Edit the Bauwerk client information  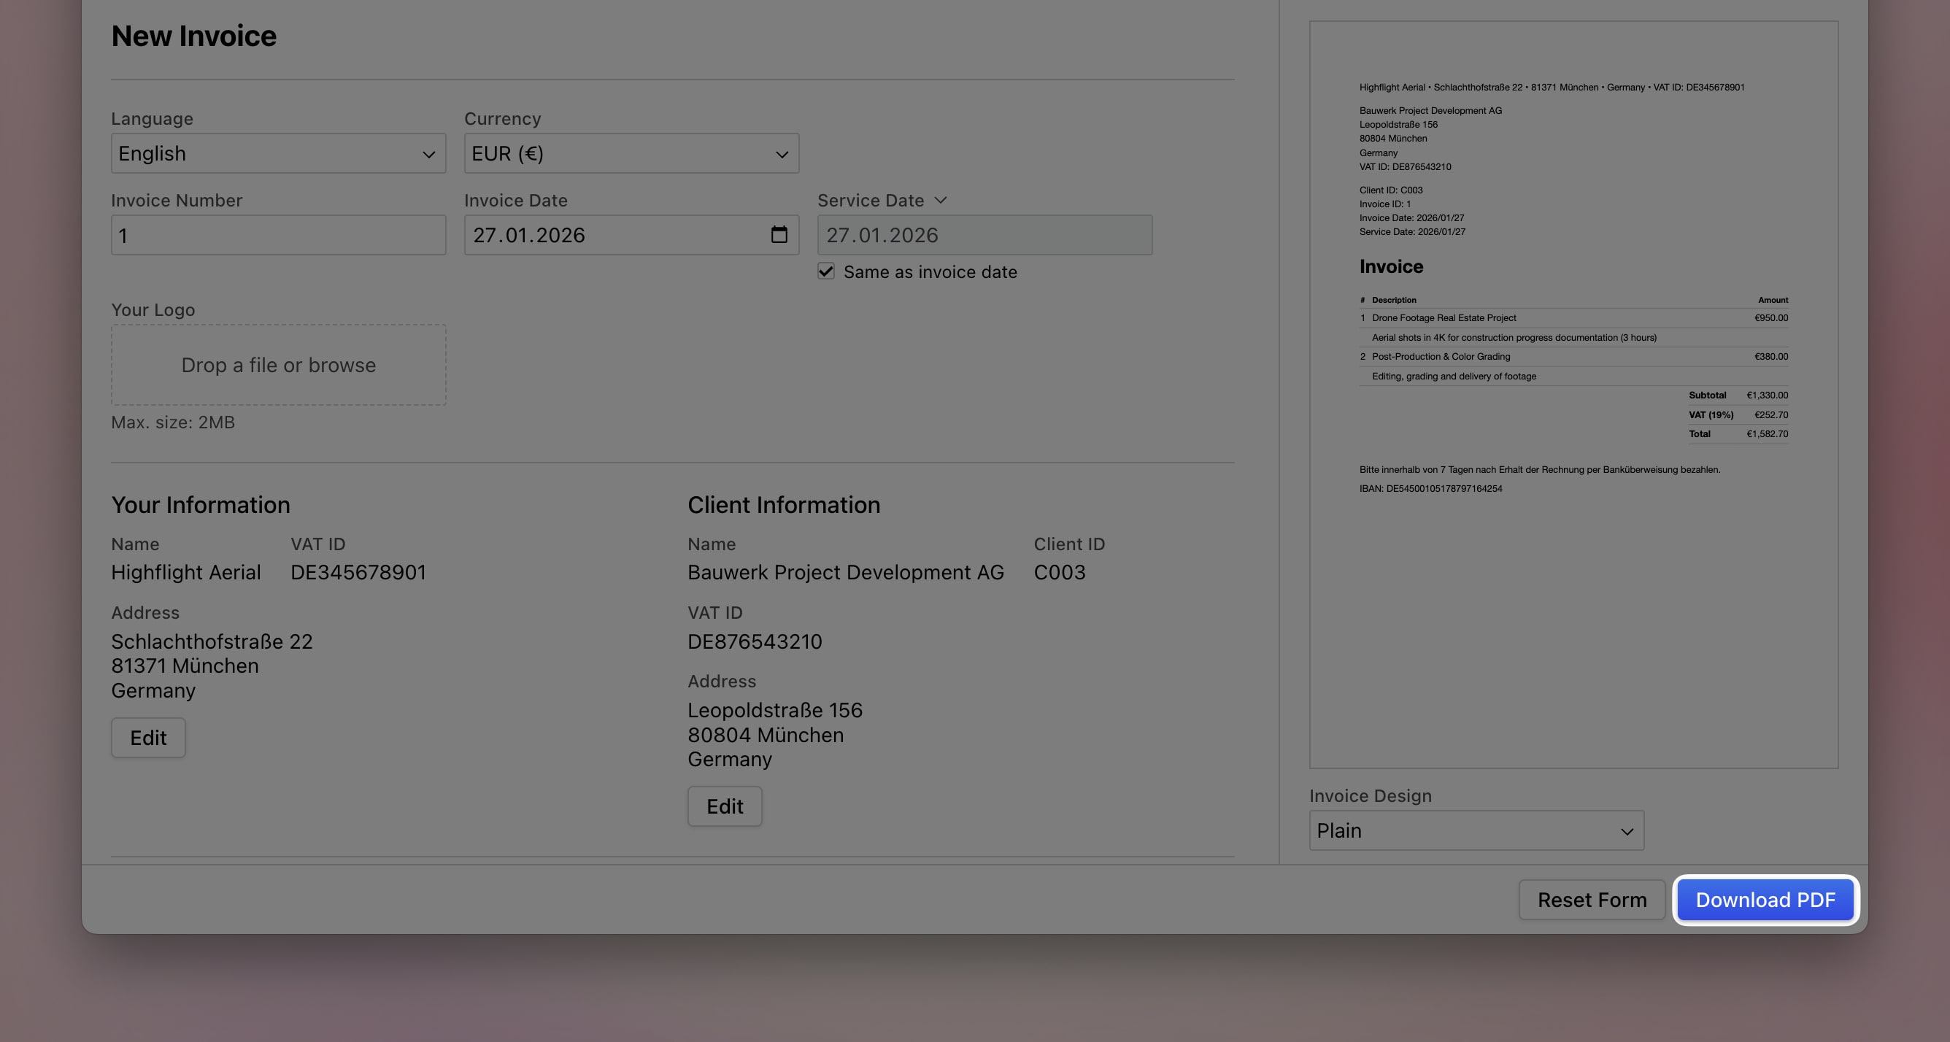(x=725, y=806)
